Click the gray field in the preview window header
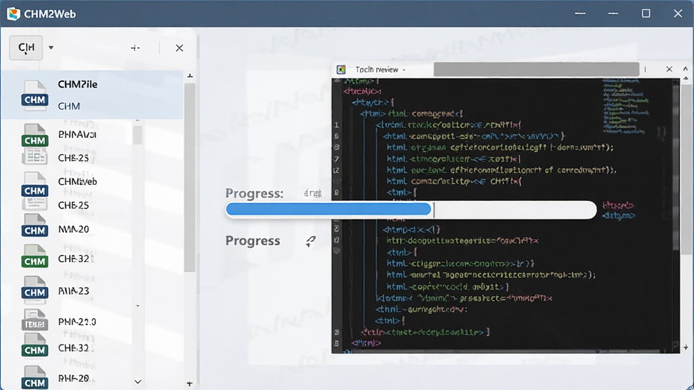The width and height of the screenshot is (694, 390). (537, 70)
